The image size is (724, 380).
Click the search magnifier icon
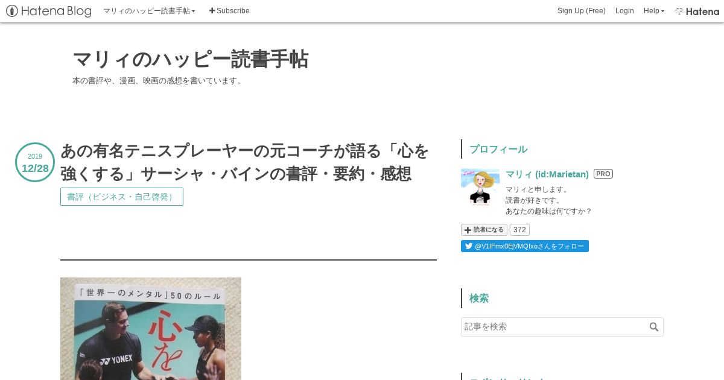coord(654,327)
